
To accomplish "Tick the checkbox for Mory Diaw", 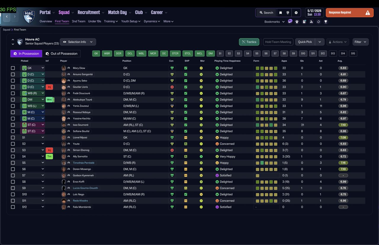I will [x=13, y=68].
